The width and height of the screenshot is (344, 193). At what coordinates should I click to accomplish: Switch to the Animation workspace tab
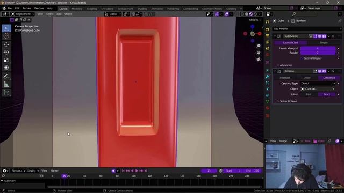coord(157,9)
